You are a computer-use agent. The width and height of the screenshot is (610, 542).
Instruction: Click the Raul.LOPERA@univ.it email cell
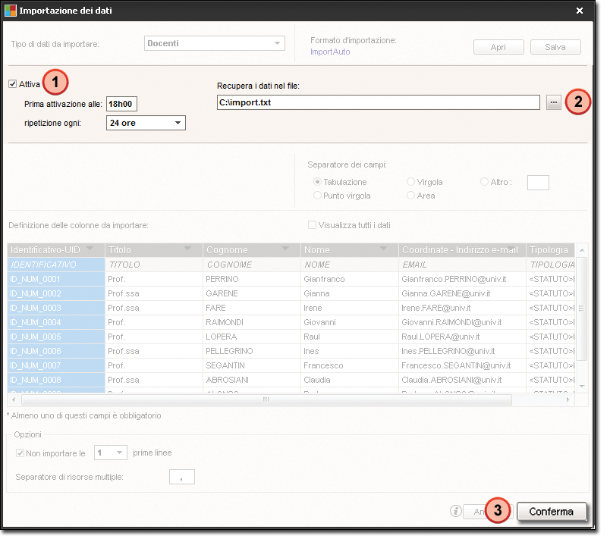(462, 337)
